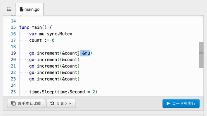Click after &count on line 23

point(77,79)
